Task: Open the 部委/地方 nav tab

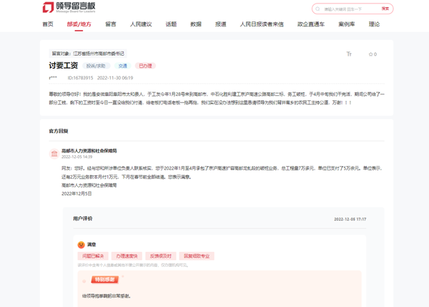Action: pos(79,24)
